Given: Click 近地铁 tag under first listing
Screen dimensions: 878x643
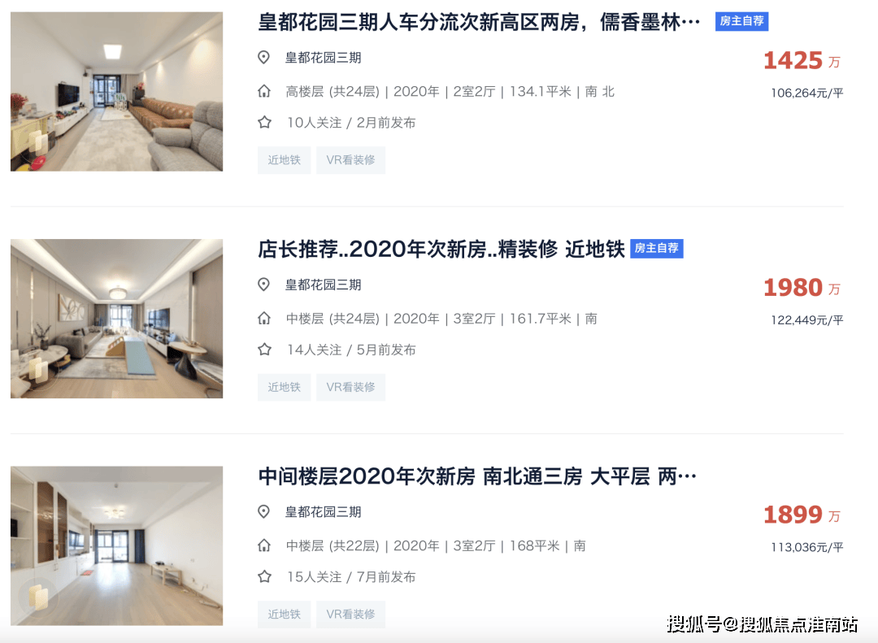Looking at the screenshot, I should tap(284, 160).
